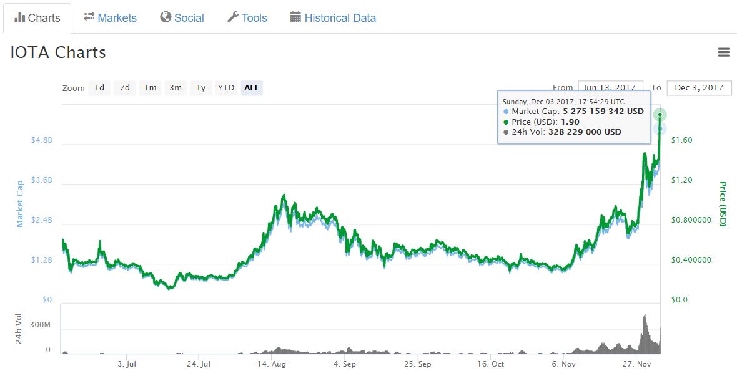Click the 27. Nov date label
This screenshot has height=371, width=737.
click(636, 364)
